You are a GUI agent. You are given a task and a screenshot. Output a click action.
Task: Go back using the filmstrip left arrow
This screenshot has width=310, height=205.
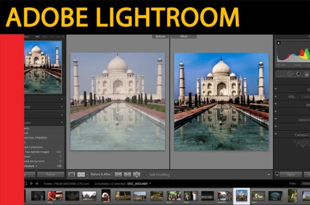pos(31,183)
